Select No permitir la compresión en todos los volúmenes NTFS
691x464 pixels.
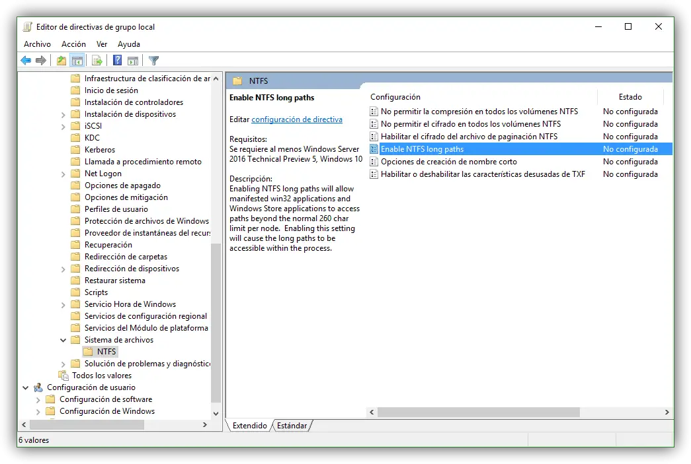click(x=479, y=112)
